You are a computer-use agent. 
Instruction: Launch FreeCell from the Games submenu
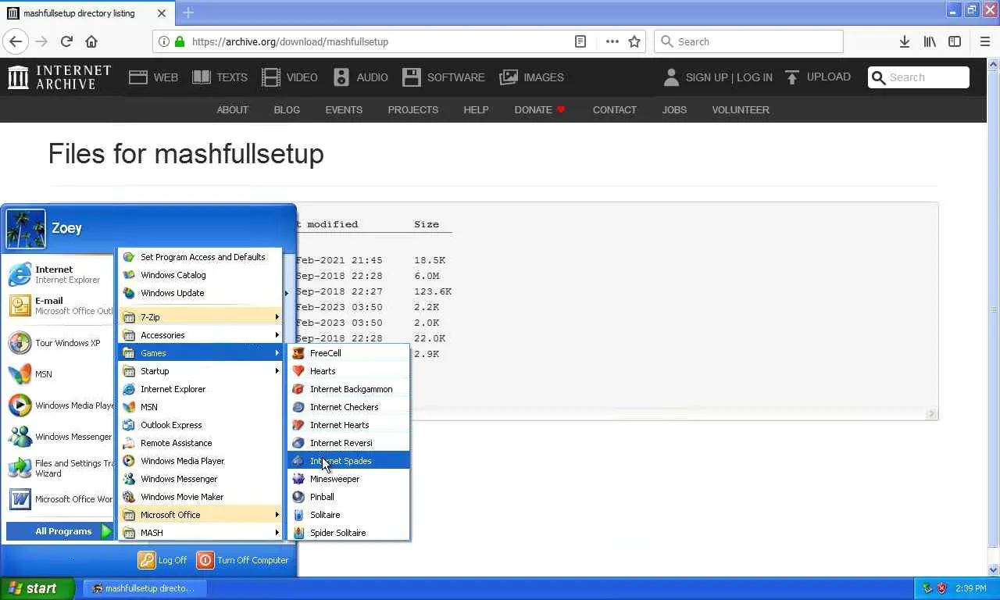pyautogui.click(x=348, y=353)
